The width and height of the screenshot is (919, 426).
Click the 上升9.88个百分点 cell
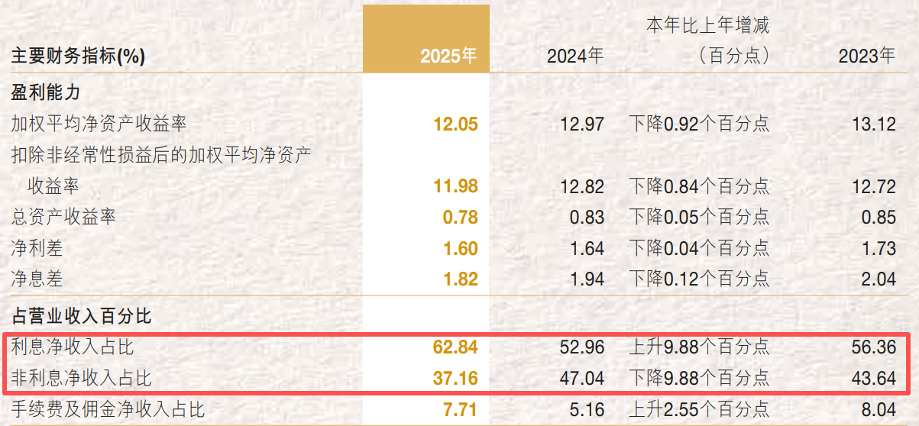click(699, 347)
